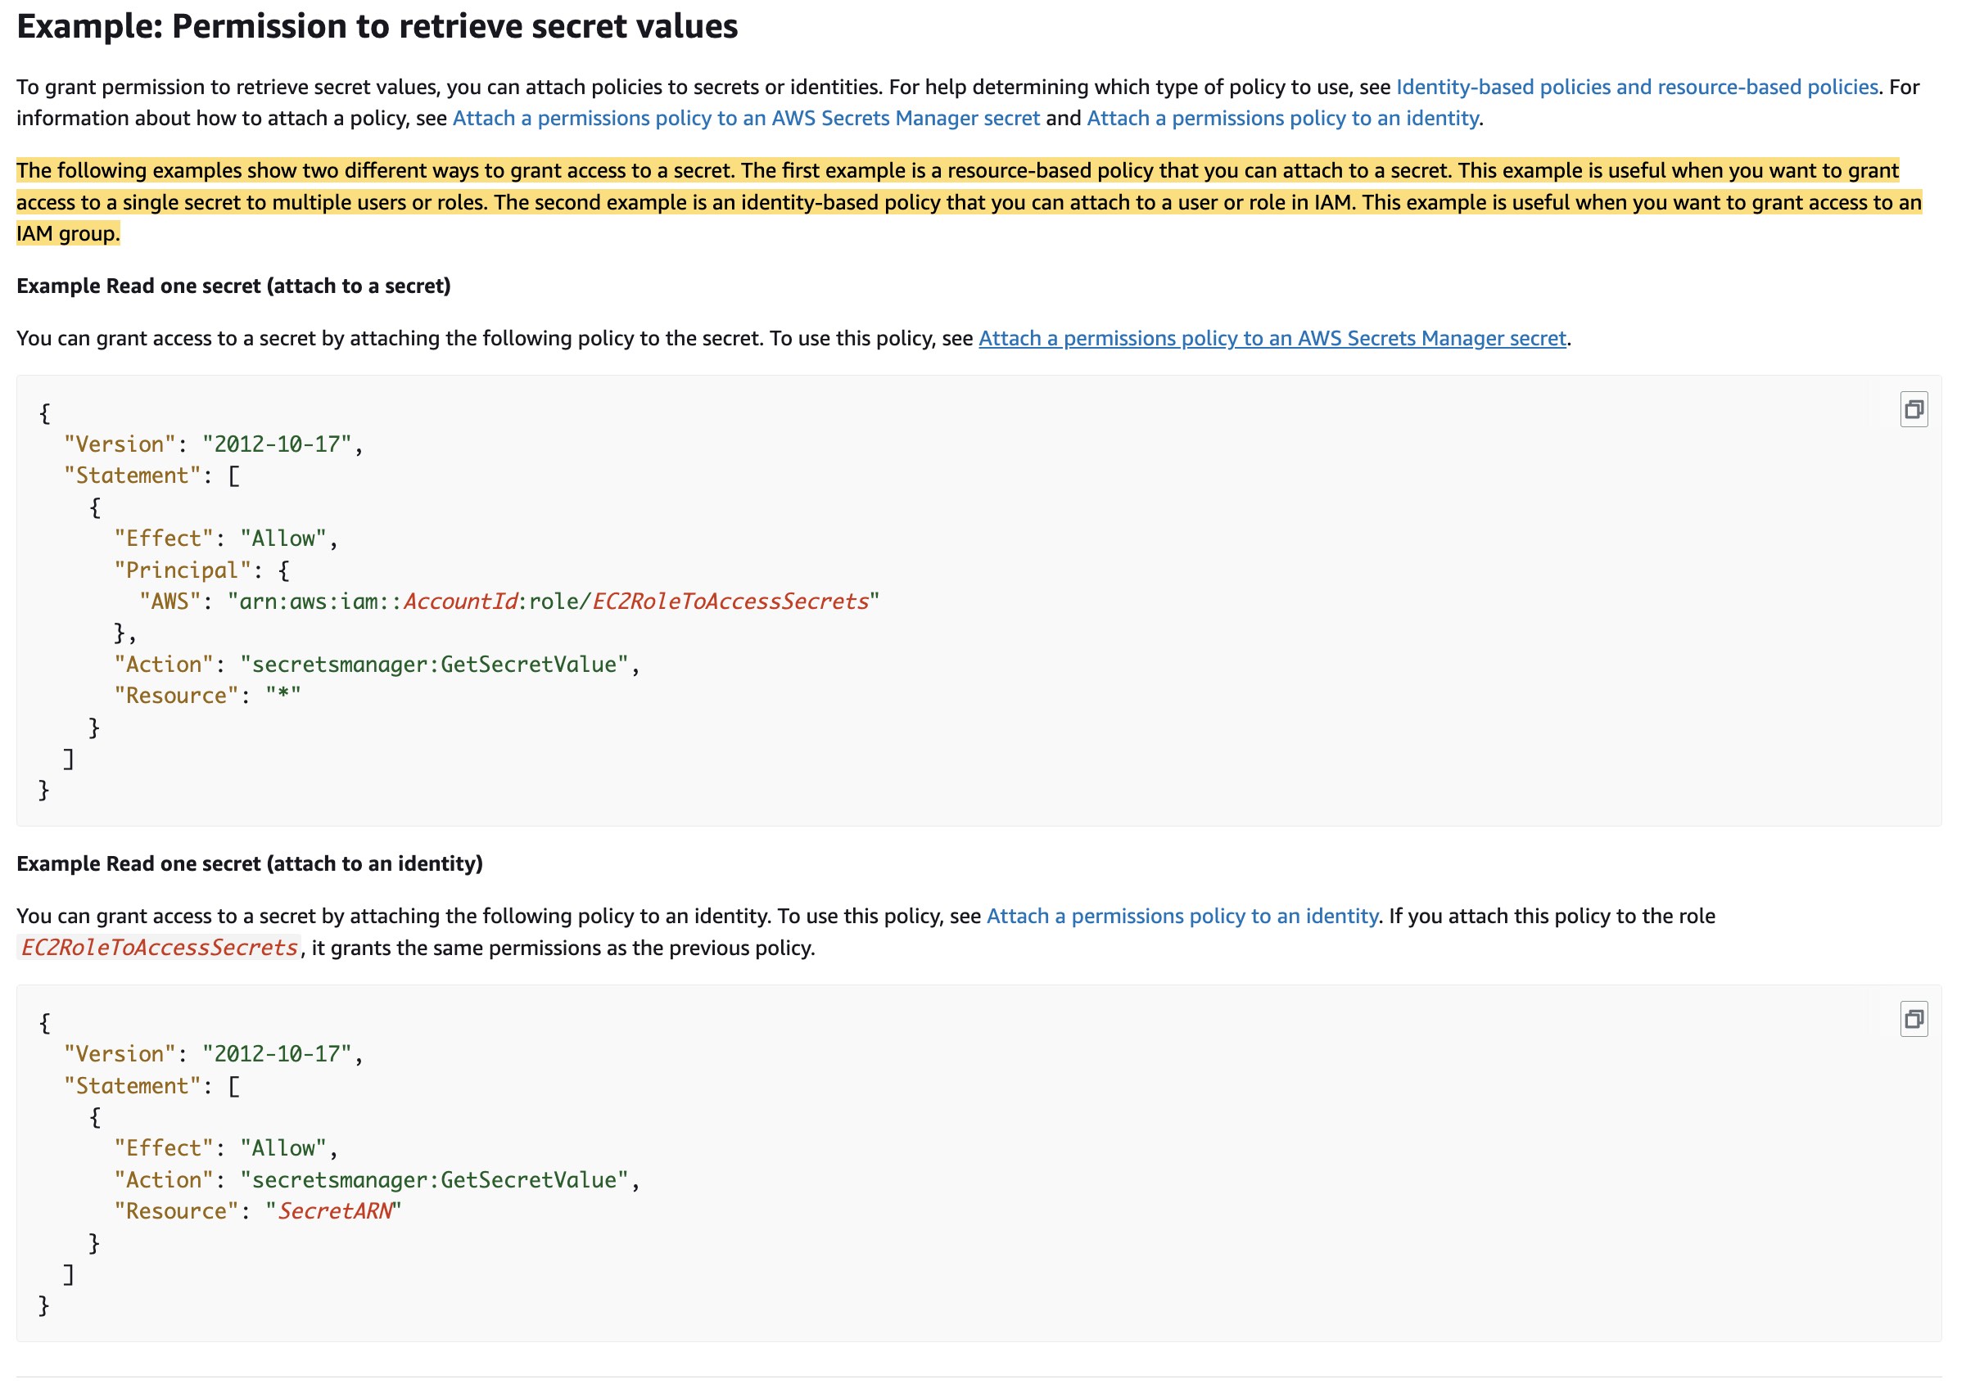Click the Permission to retrieve secret values heading
Screen dimensions: 1975x1388
tap(377, 26)
